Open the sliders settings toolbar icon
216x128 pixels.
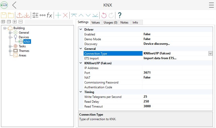pyautogui.click(x=35, y=15)
